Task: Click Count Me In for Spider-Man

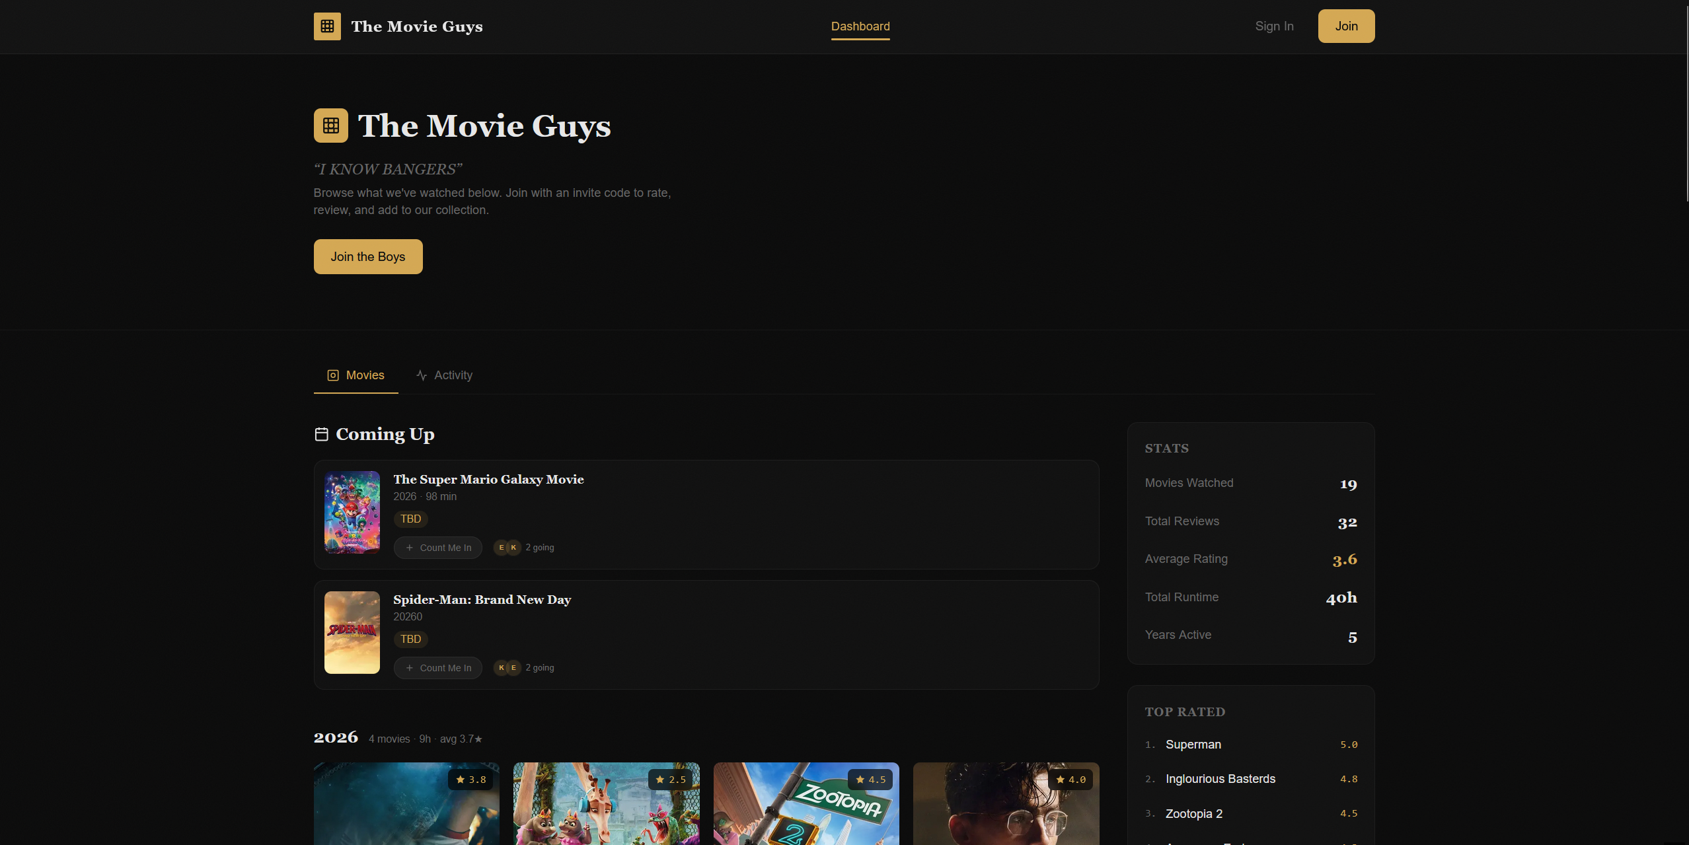Action: [x=438, y=668]
